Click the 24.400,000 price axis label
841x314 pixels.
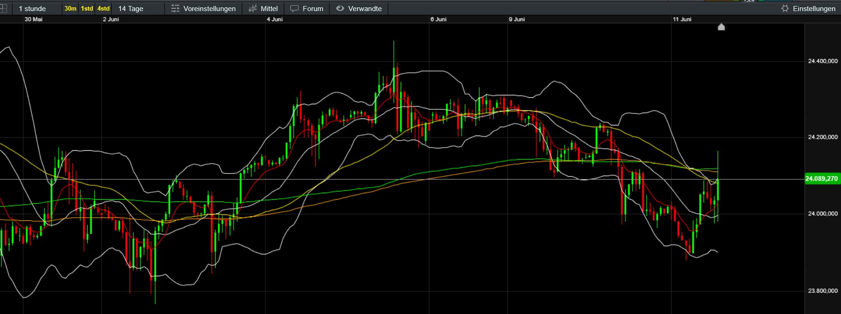tap(823, 61)
